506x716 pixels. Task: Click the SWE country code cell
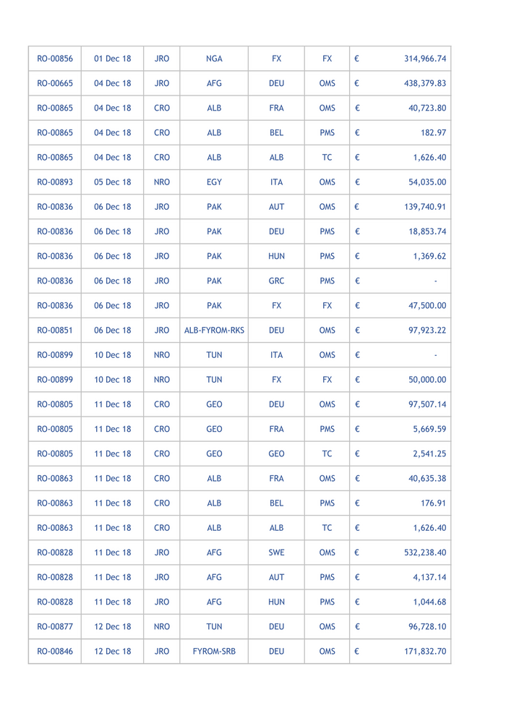tap(276, 553)
